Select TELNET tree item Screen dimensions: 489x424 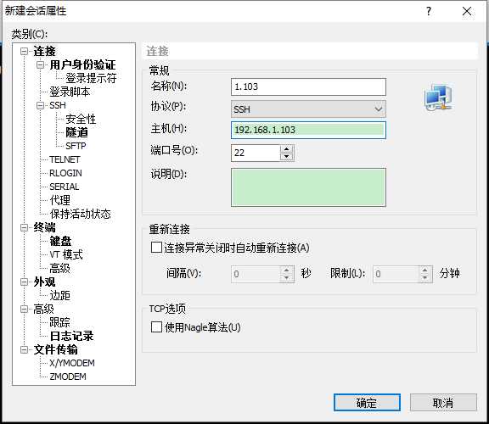click(x=65, y=159)
